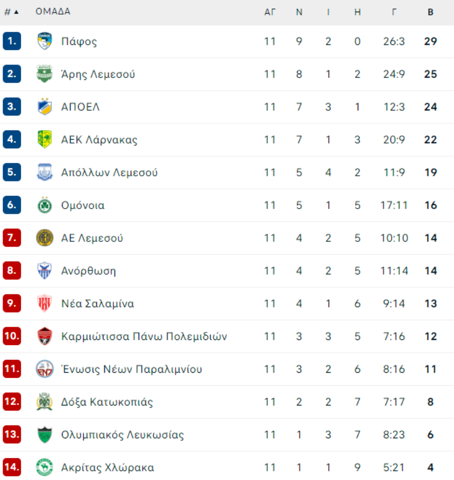Sort standings by the ΑΓ column header
This screenshot has height=480, width=454.
pos(270,12)
